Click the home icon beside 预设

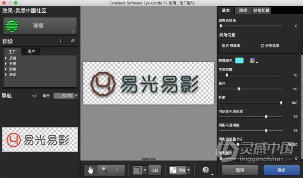tap(73, 41)
